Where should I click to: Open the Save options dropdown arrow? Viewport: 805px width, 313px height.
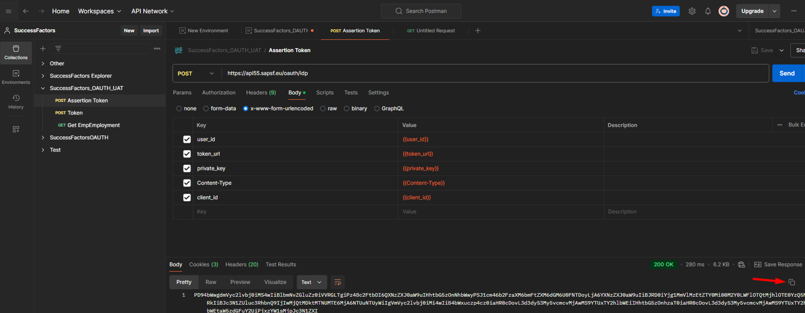(x=782, y=50)
